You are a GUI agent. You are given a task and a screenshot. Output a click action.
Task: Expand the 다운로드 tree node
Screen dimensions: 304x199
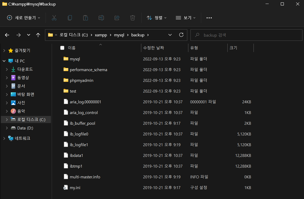(x=7, y=69)
